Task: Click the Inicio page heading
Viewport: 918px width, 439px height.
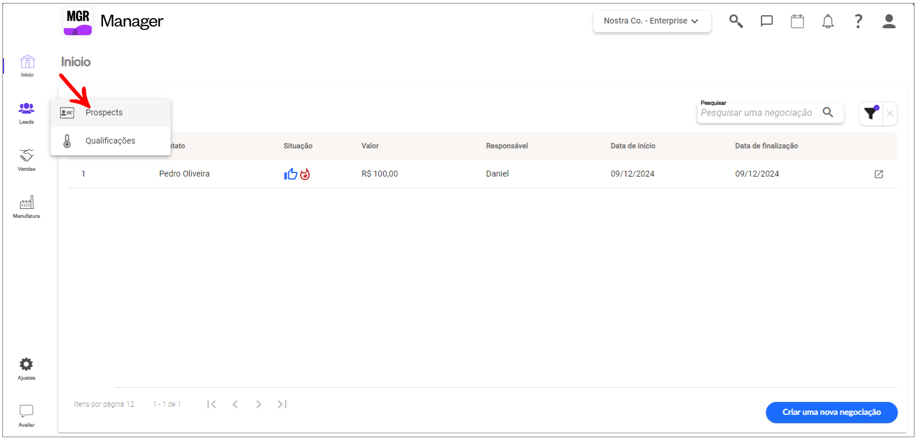Action: coord(76,62)
